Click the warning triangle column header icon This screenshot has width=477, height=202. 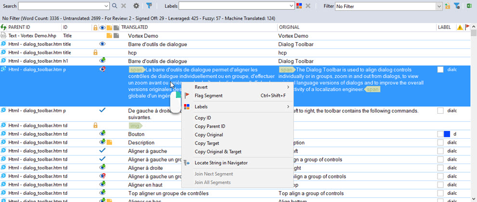[459, 27]
